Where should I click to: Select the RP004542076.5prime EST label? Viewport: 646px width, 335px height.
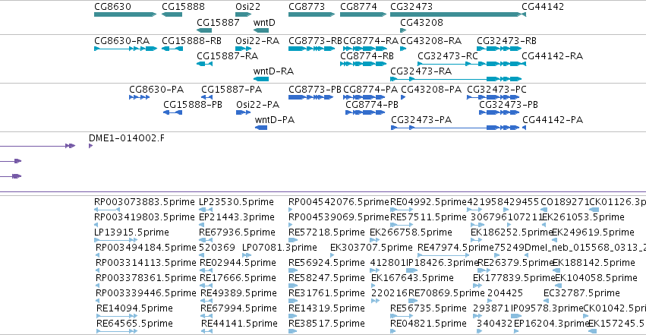339,202
